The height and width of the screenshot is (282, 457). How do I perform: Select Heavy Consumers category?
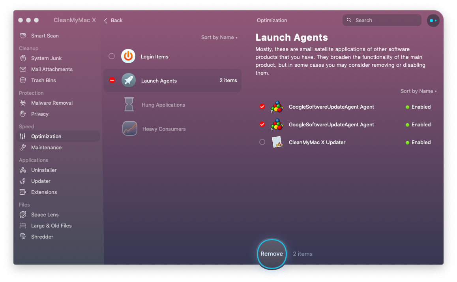click(164, 129)
